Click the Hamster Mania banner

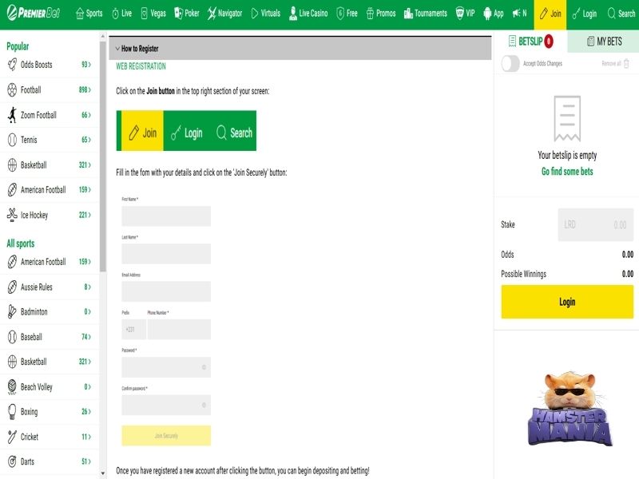tap(570, 409)
